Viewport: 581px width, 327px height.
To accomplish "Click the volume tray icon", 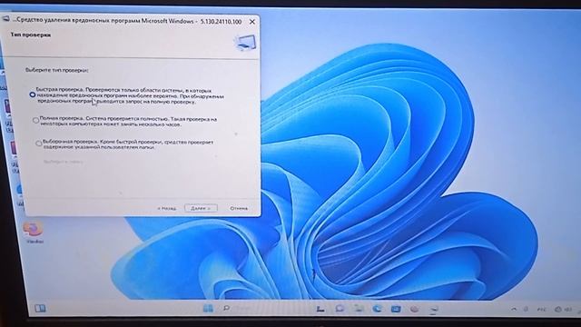I will [x=568, y=309].
